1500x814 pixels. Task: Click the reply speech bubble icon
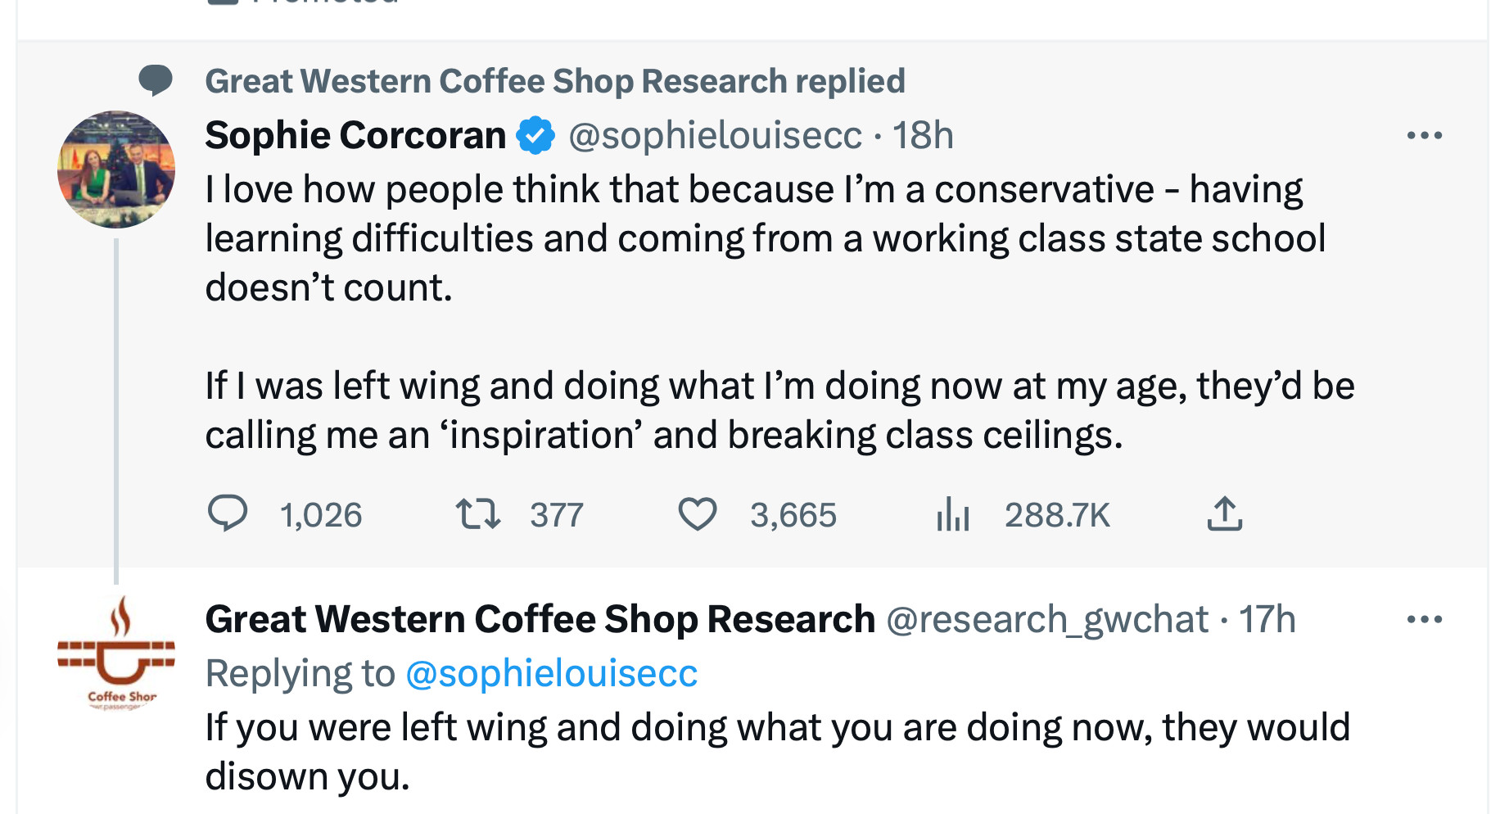227,513
